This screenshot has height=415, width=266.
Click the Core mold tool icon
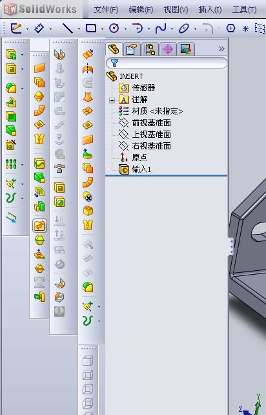pyautogui.click(x=39, y=297)
